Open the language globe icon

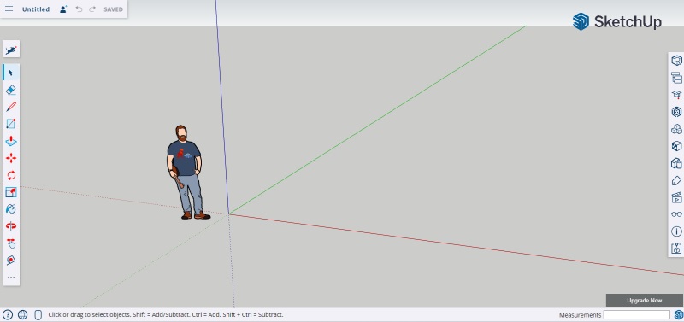23,314
